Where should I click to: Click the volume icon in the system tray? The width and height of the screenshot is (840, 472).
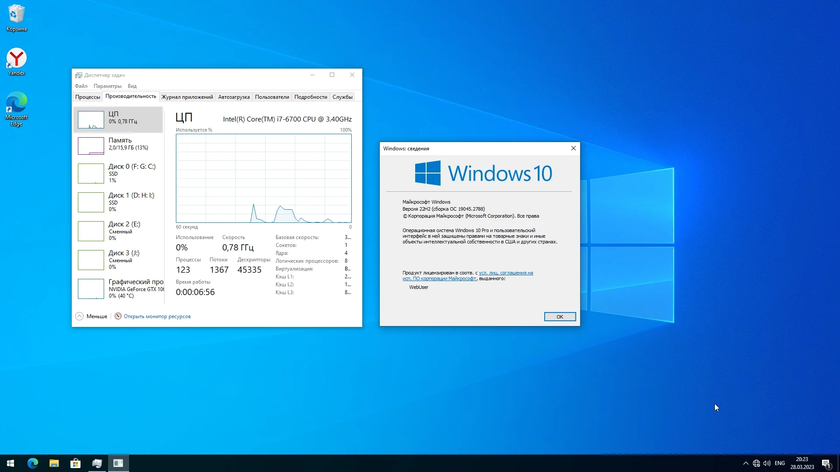point(766,463)
